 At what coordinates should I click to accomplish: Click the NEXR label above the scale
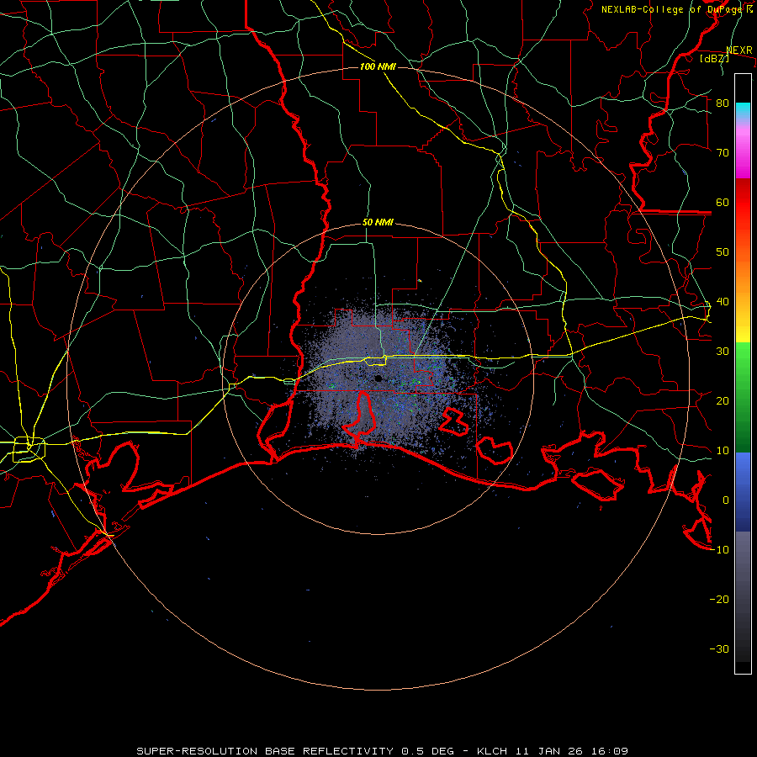tap(739, 50)
